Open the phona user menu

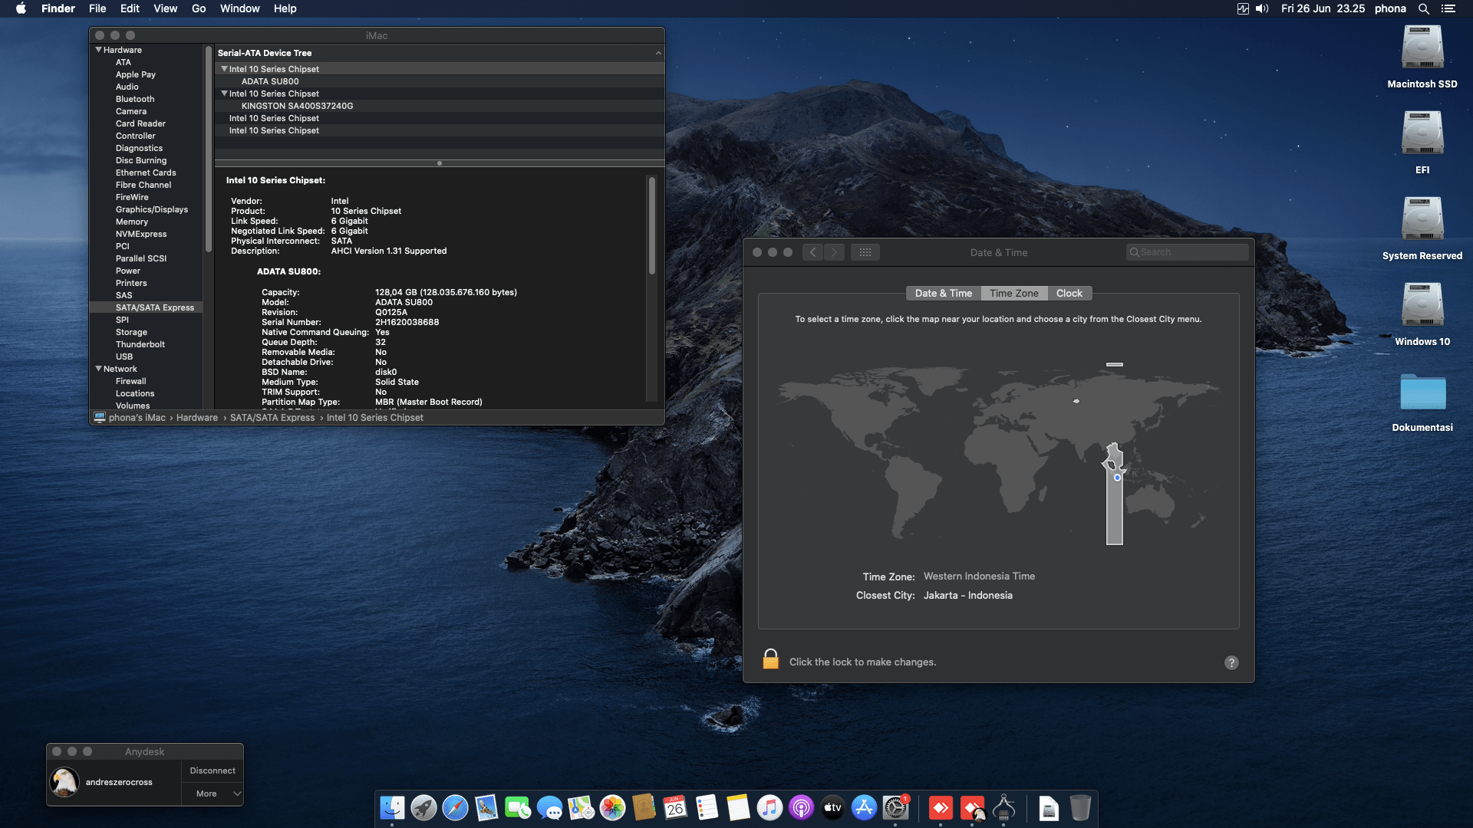[x=1390, y=8]
